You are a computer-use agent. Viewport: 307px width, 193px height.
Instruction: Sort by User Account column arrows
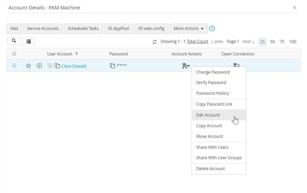pyautogui.click(x=77, y=54)
